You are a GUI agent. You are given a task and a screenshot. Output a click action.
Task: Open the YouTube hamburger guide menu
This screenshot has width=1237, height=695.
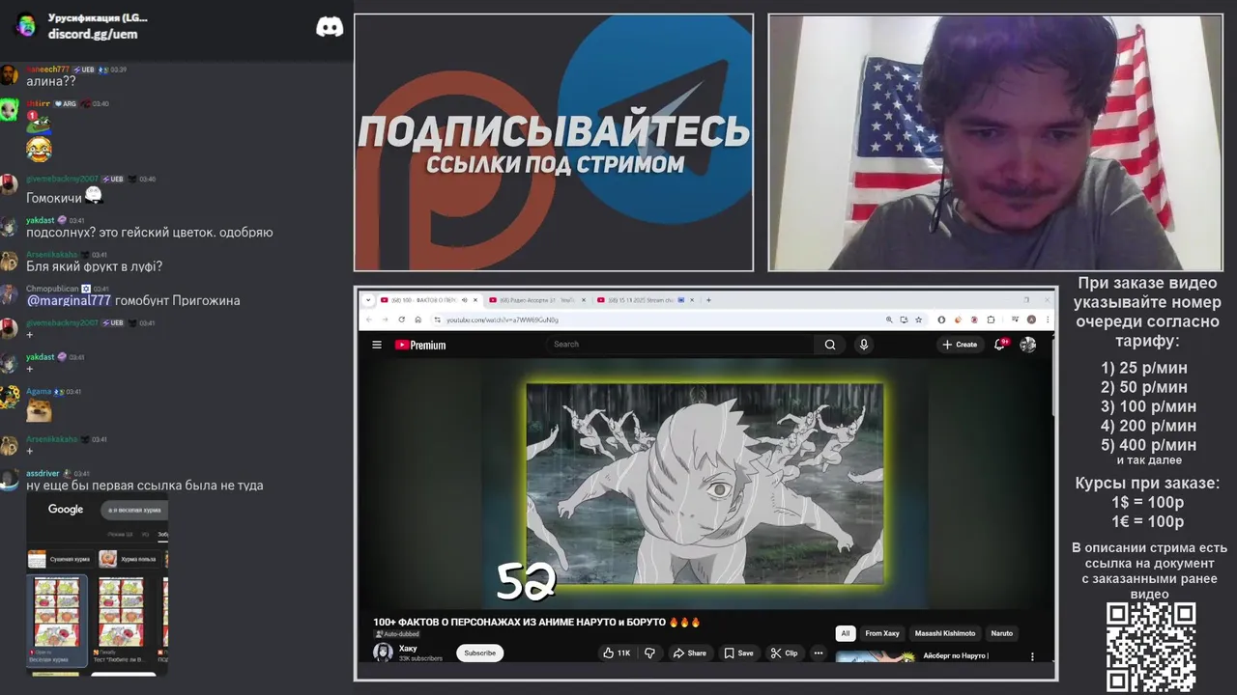click(x=377, y=345)
